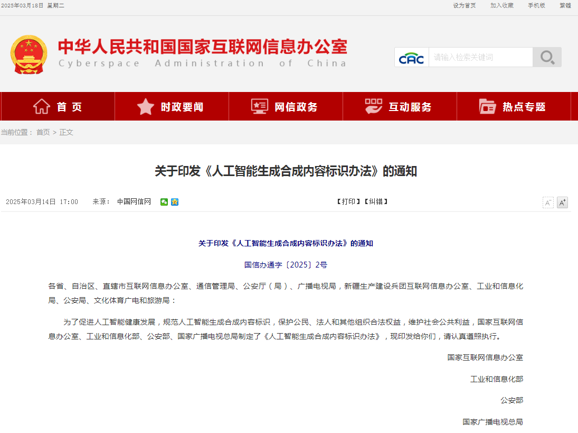Click 设为首页 link at top
The width and height of the screenshot is (578, 433).
click(x=465, y=5)
